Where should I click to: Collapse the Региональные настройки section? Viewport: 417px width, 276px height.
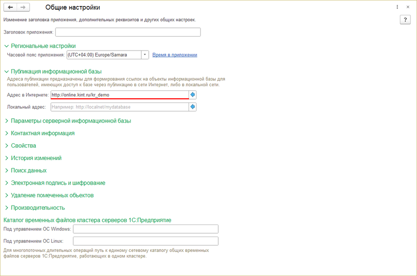(x=40, y=46)
